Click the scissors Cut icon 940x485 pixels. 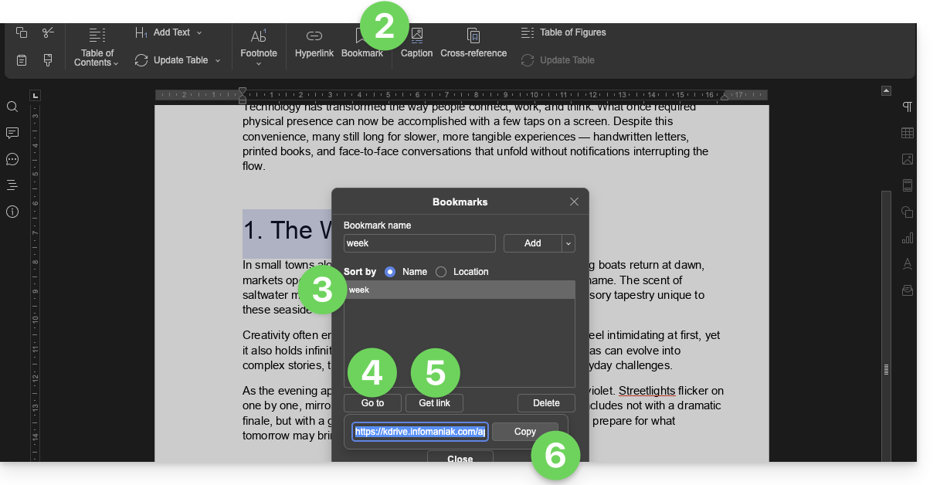pos(48,32)
